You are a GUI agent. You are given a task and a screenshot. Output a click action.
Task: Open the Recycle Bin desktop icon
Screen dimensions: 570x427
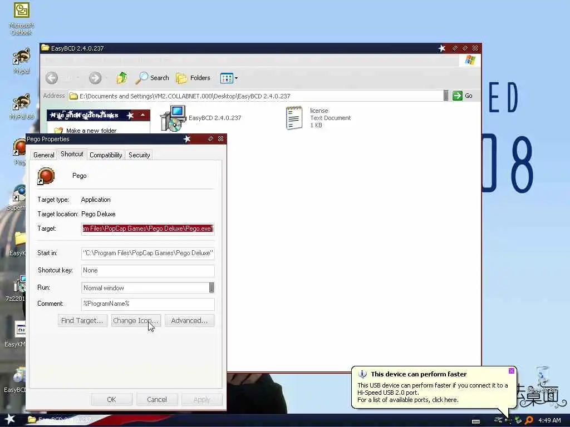(542, 379)
